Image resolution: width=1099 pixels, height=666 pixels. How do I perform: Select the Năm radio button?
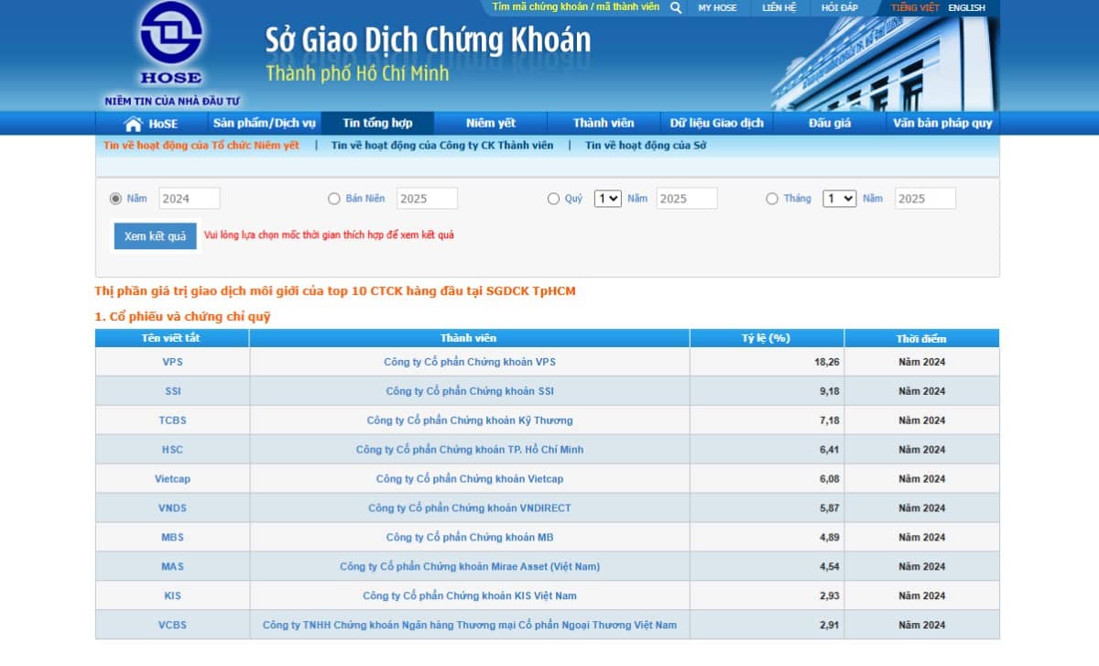click(115, 199)
